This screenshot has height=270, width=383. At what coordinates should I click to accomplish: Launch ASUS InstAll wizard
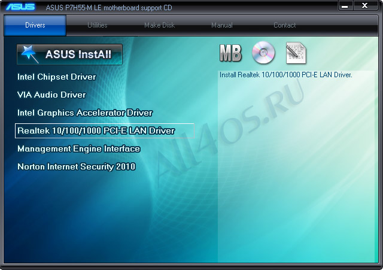click(69, 54)
